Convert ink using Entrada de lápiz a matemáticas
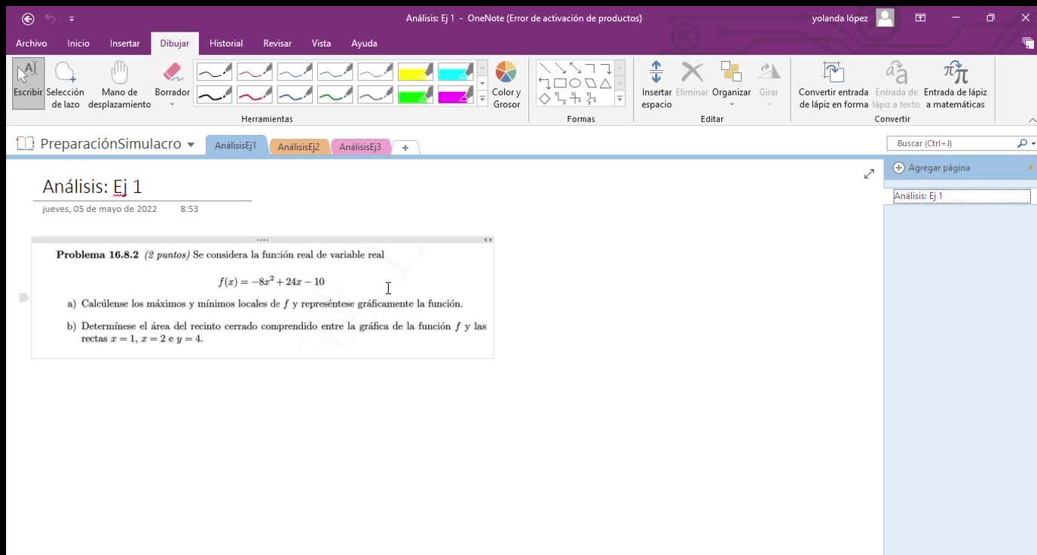Image resolution: width=1037 pixels, height=555 pixels. (x=955, y=83)
